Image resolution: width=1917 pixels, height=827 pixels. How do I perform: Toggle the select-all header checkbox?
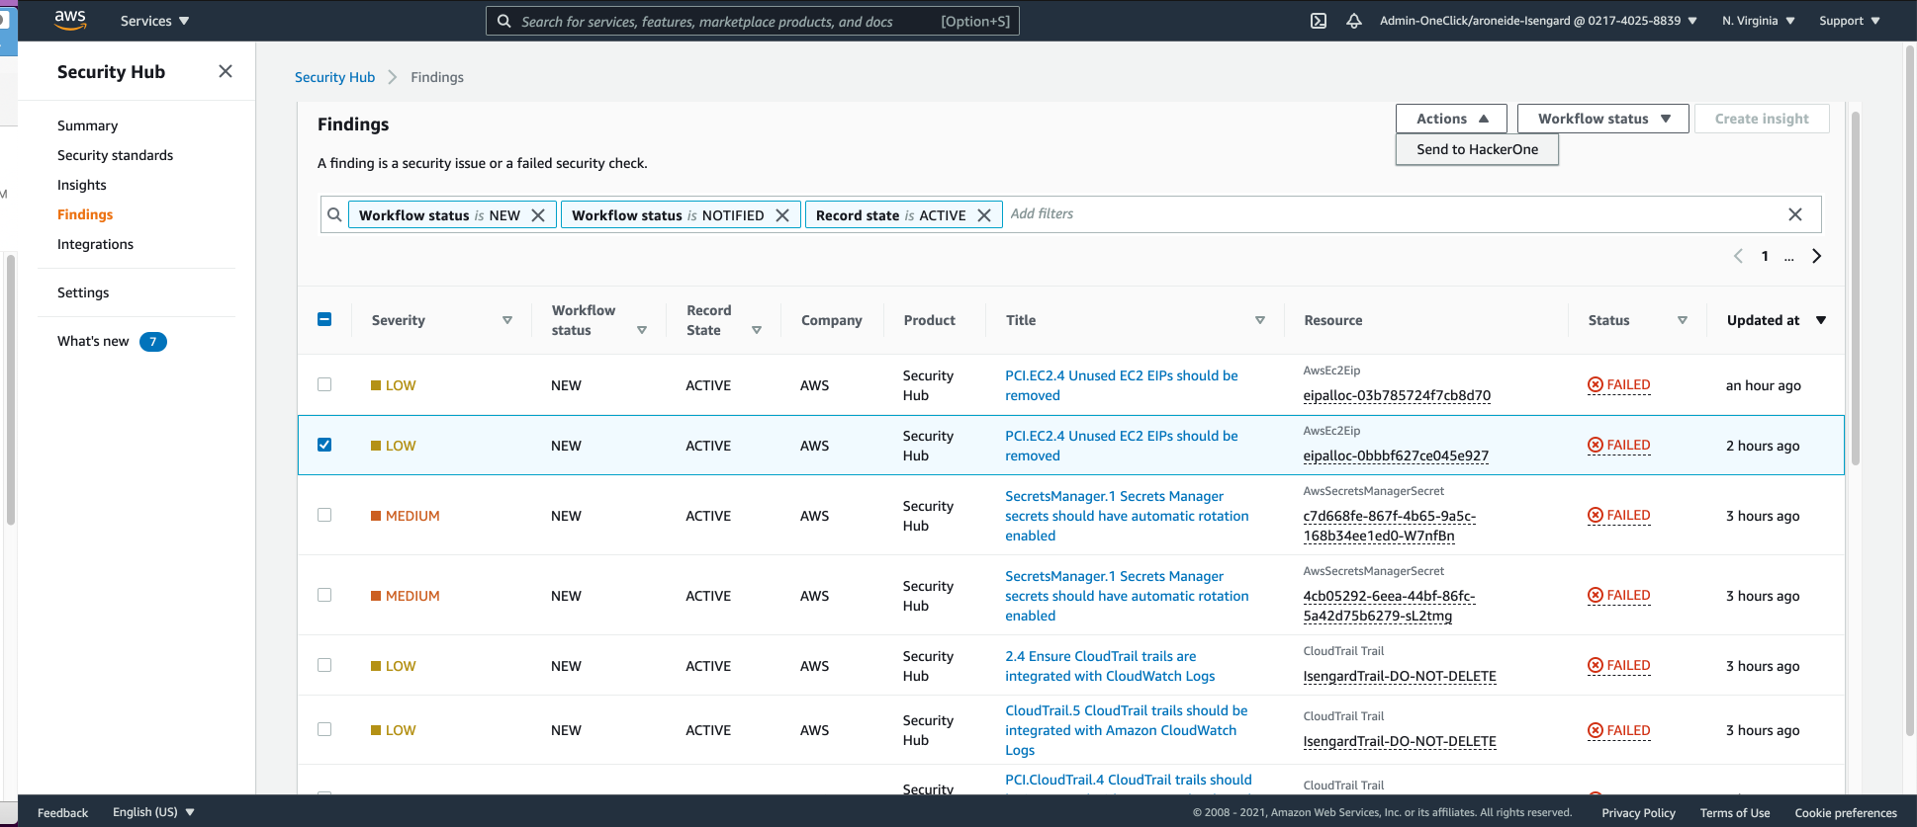click(324, 319)
